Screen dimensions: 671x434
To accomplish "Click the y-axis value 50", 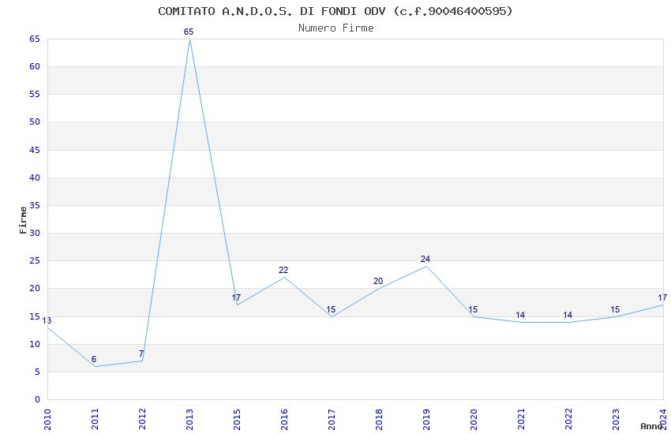I will pos(35,122).
